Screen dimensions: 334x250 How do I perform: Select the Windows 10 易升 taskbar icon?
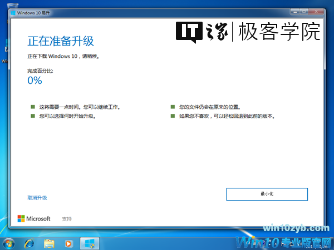pyautogui.click(x=89, y=243)
